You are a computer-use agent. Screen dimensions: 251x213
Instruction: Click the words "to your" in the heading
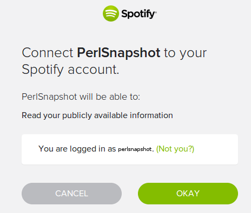tap(185, 53)
